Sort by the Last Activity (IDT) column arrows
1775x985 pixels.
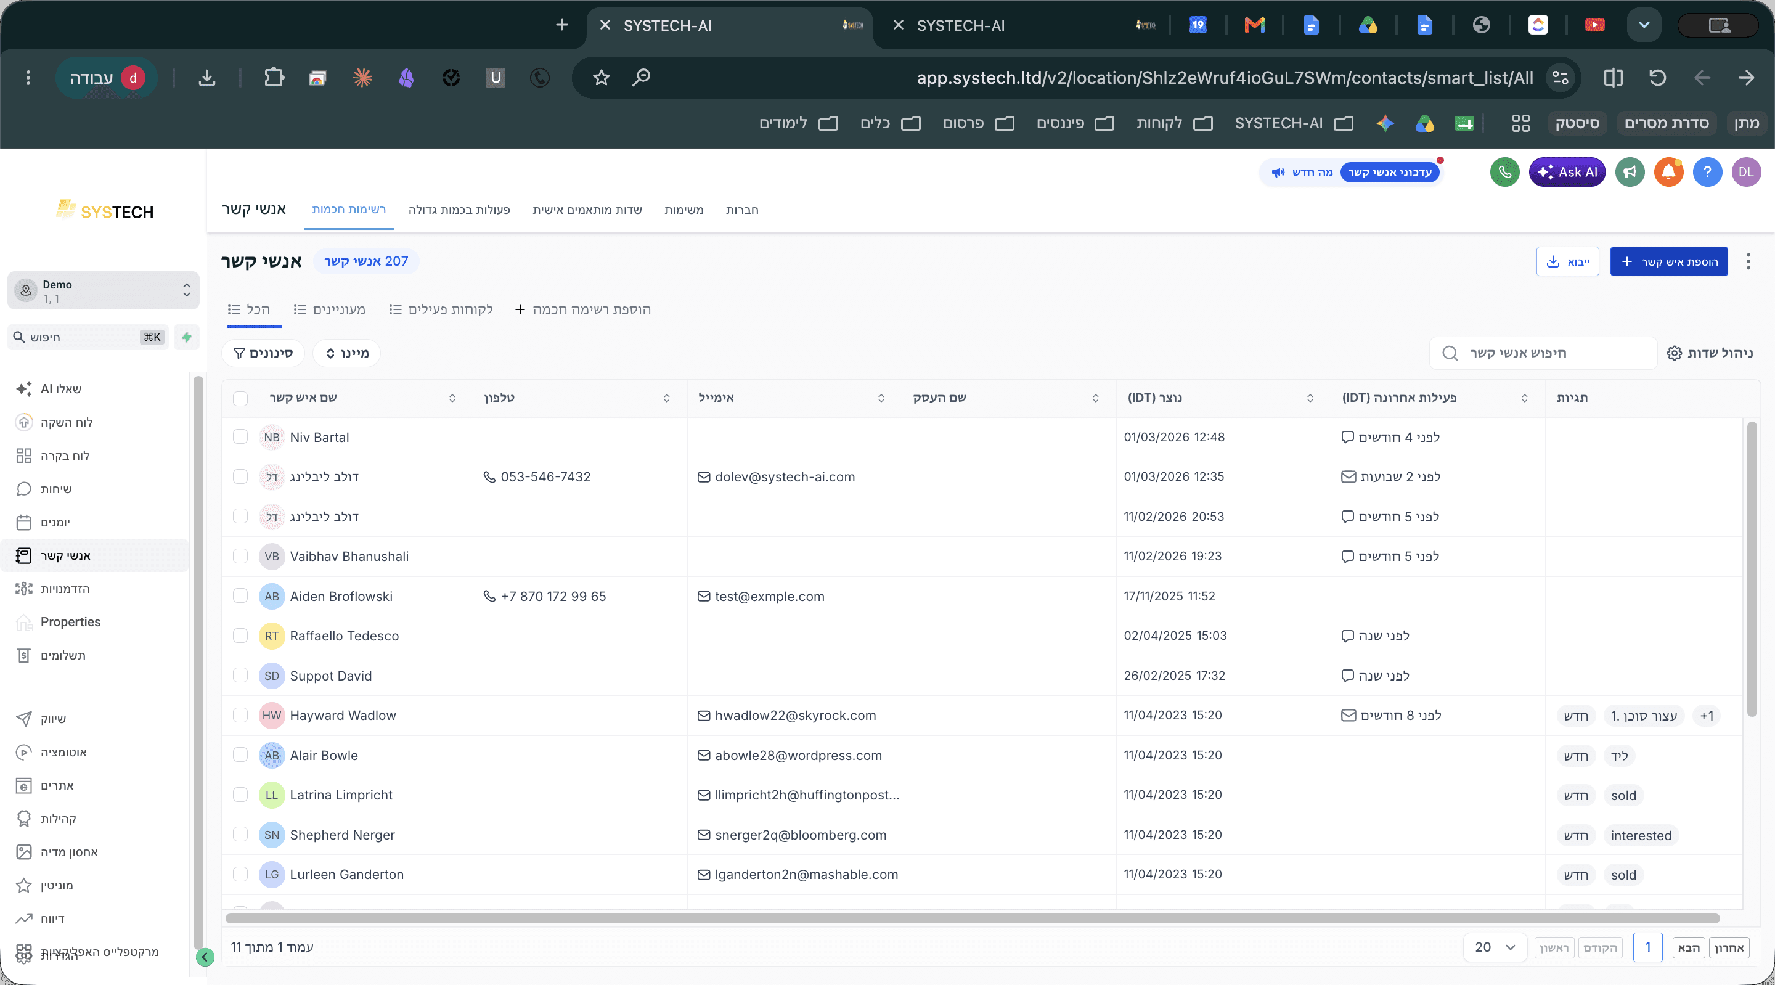[1524, 398]
